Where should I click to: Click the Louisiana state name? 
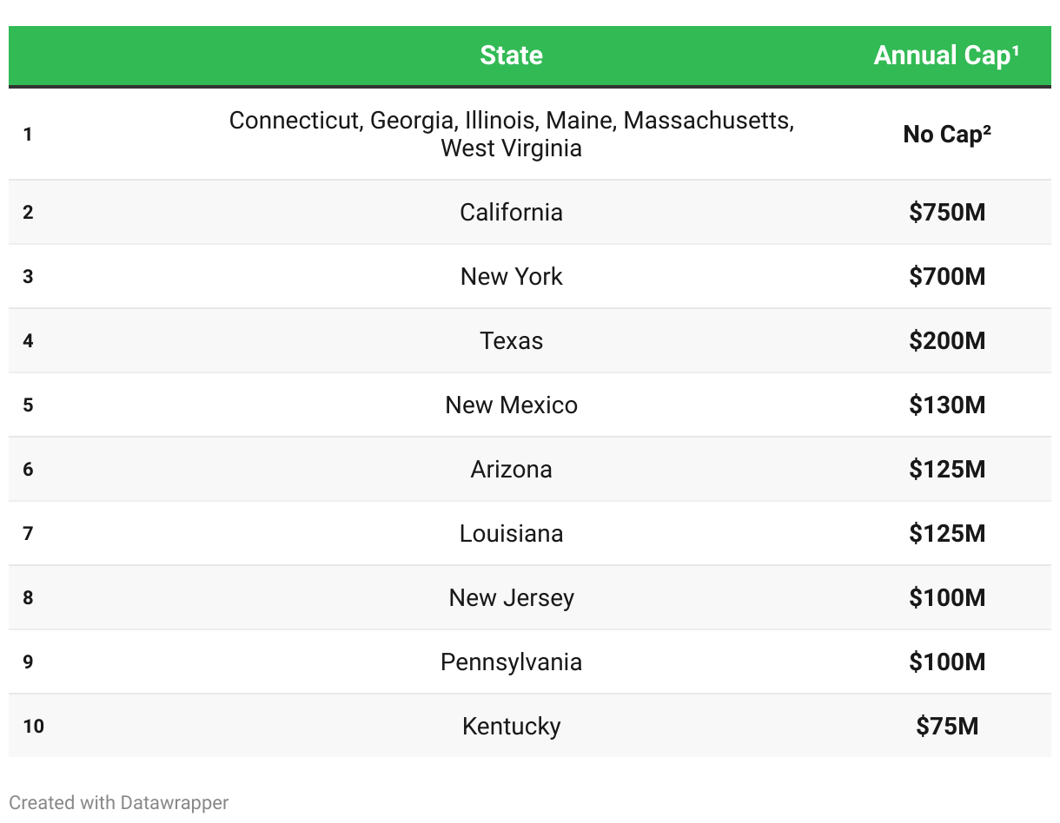[x=511, y=533]
